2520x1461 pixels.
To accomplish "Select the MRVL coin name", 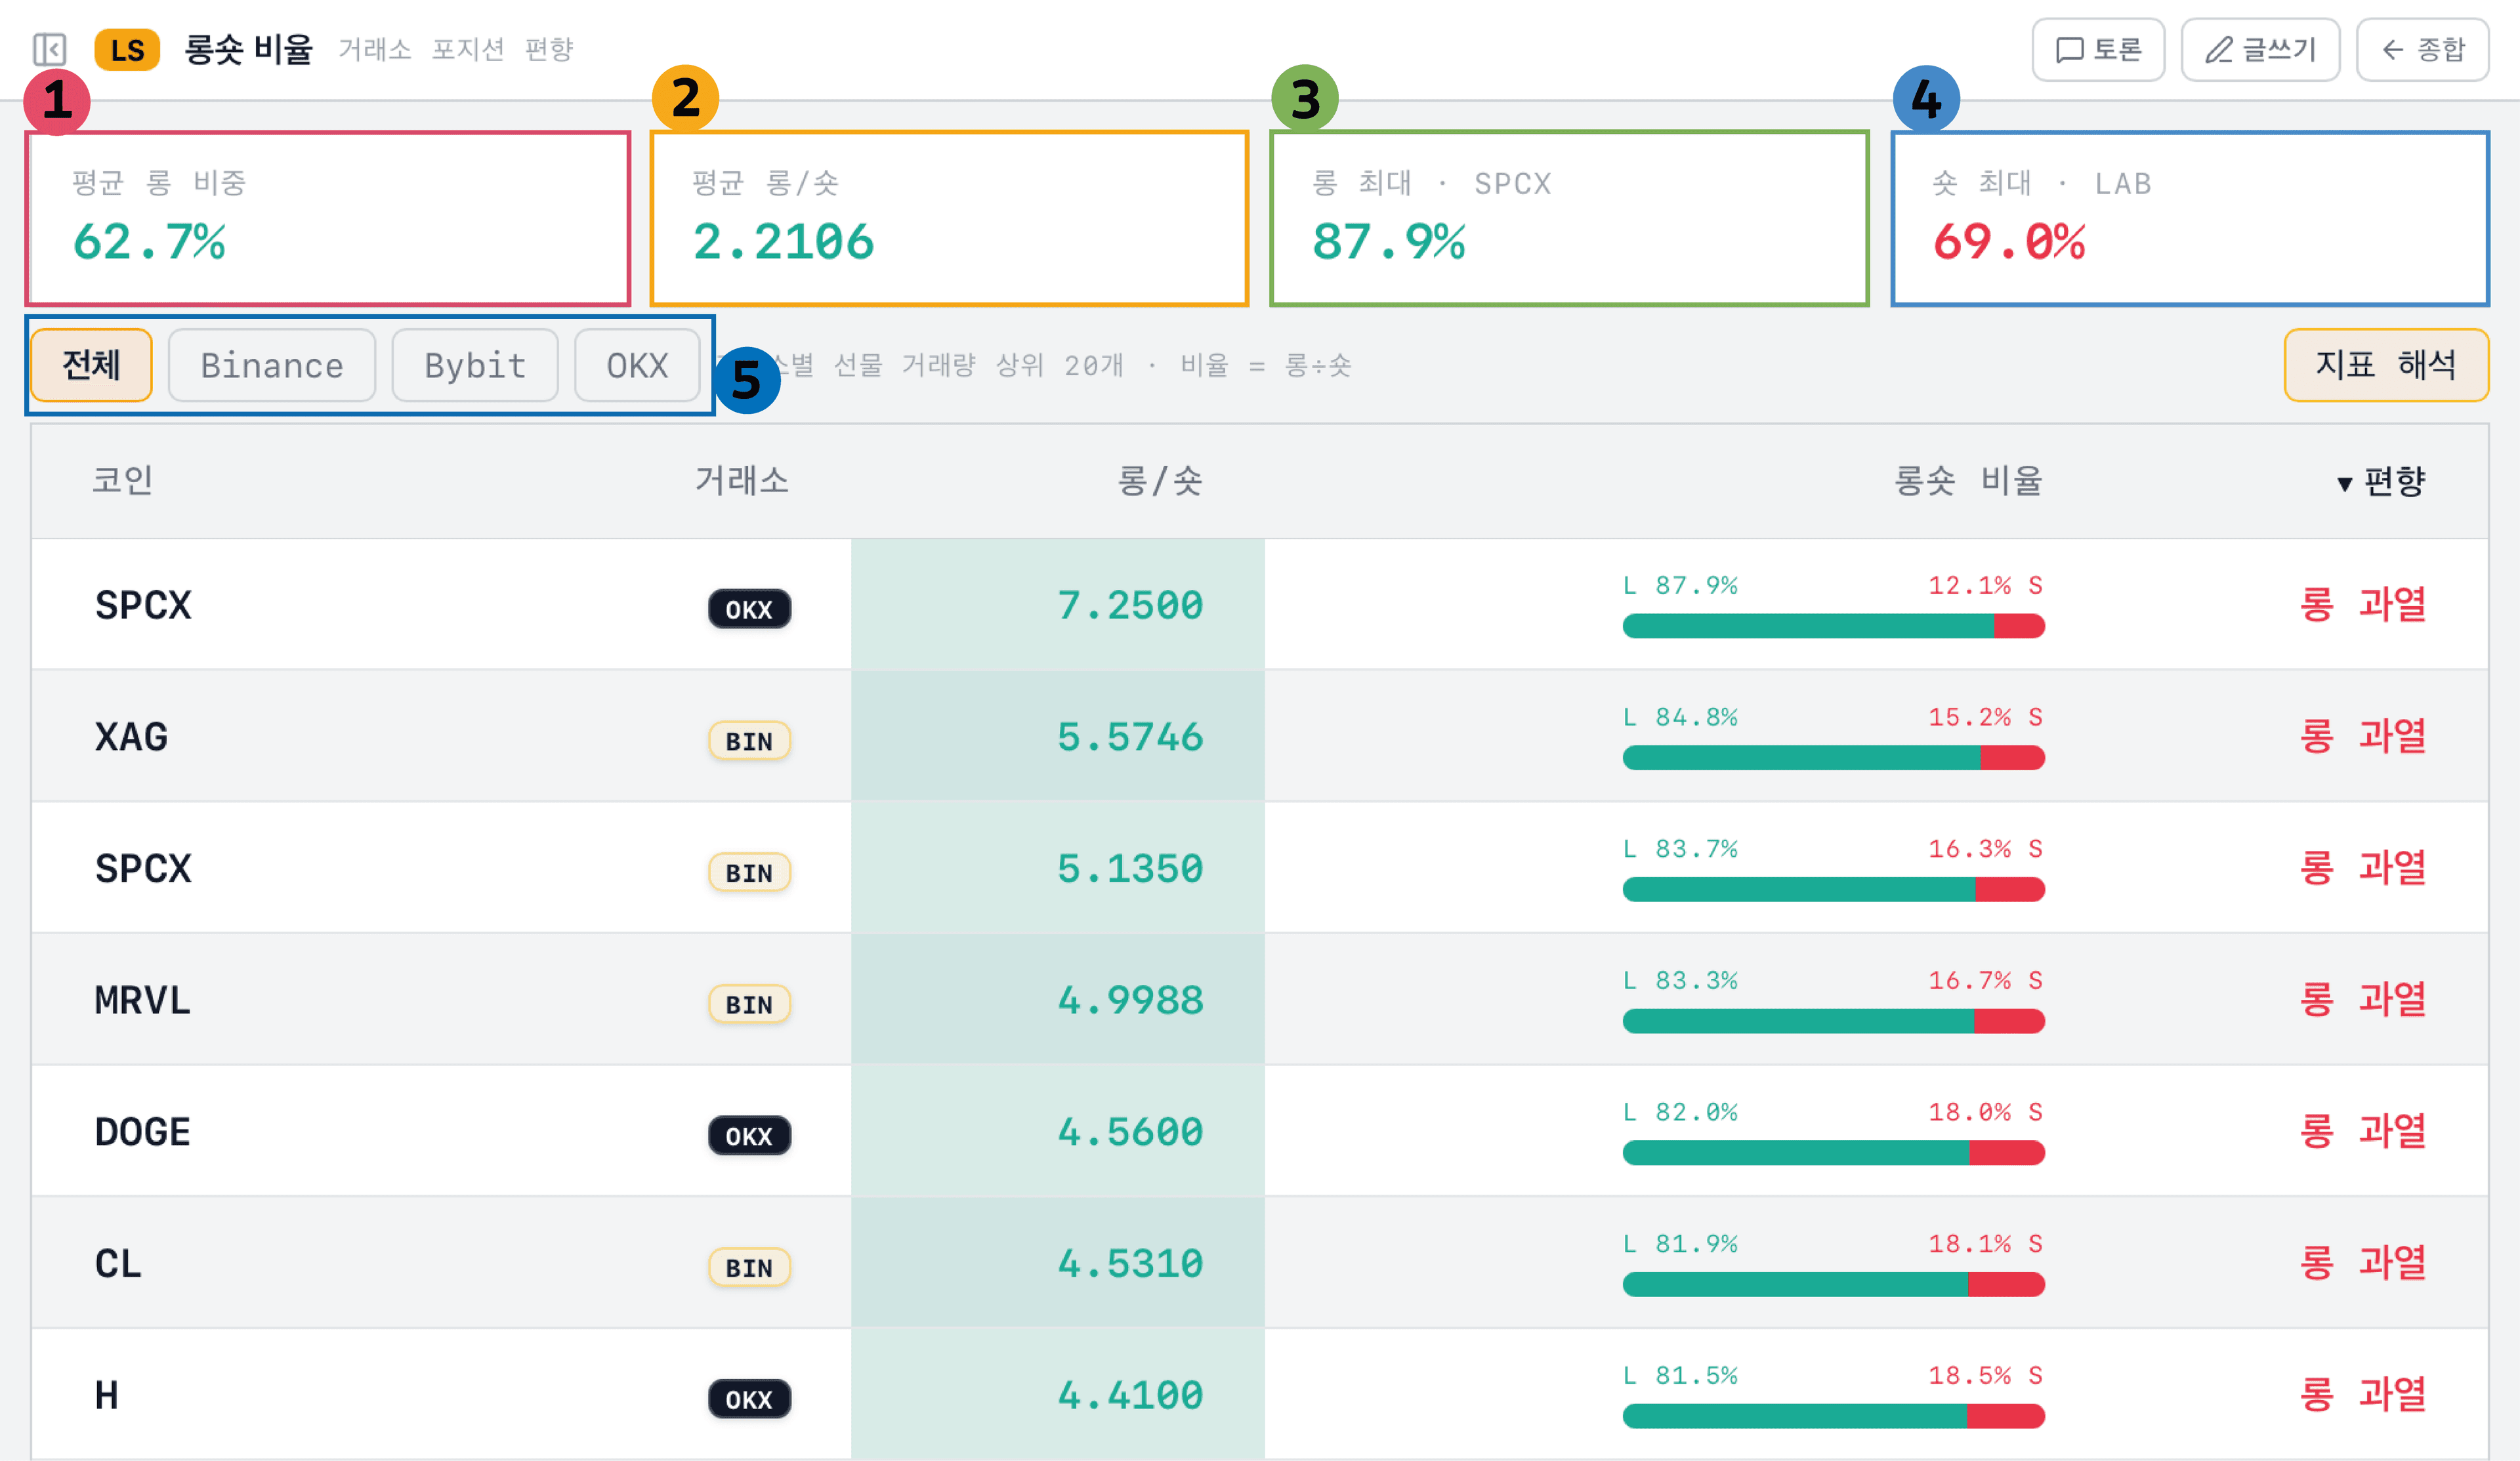I will [142, 1000].
